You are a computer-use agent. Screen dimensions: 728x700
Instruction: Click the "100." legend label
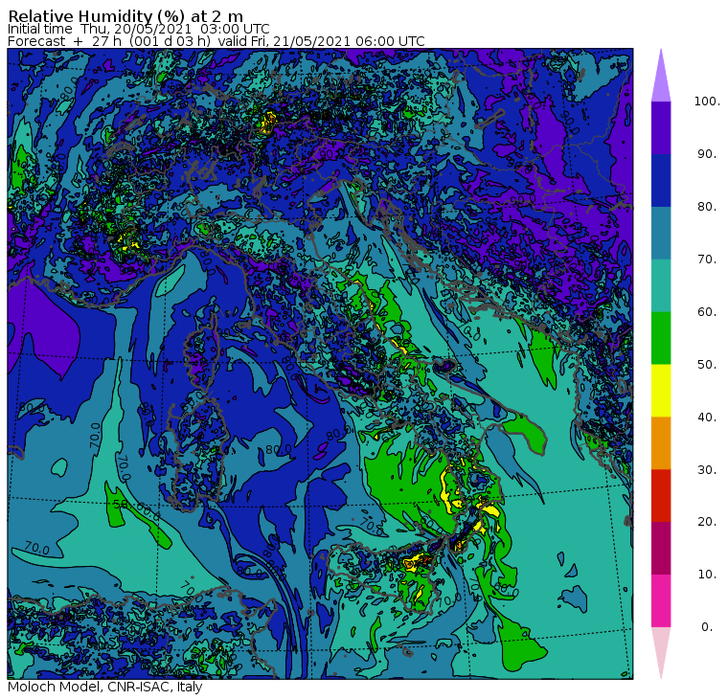click(707, 102)
